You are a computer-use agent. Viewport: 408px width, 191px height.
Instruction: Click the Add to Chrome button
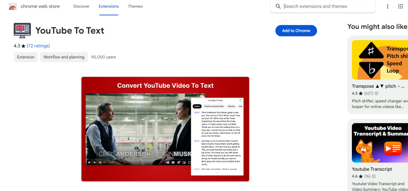click(296, 31)
